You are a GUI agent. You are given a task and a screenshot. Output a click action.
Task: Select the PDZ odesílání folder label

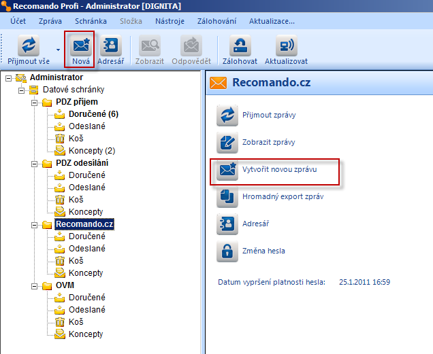click(x=82, y=163)
